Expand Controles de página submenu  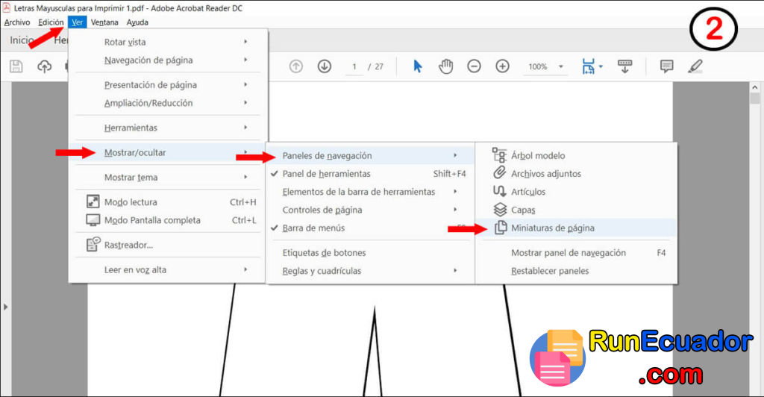pyautogui.click(x=369, y=210)
